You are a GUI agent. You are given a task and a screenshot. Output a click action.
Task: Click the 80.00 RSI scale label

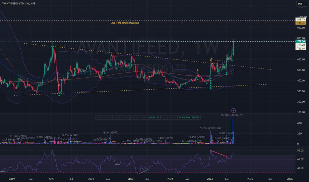(300, 151)
